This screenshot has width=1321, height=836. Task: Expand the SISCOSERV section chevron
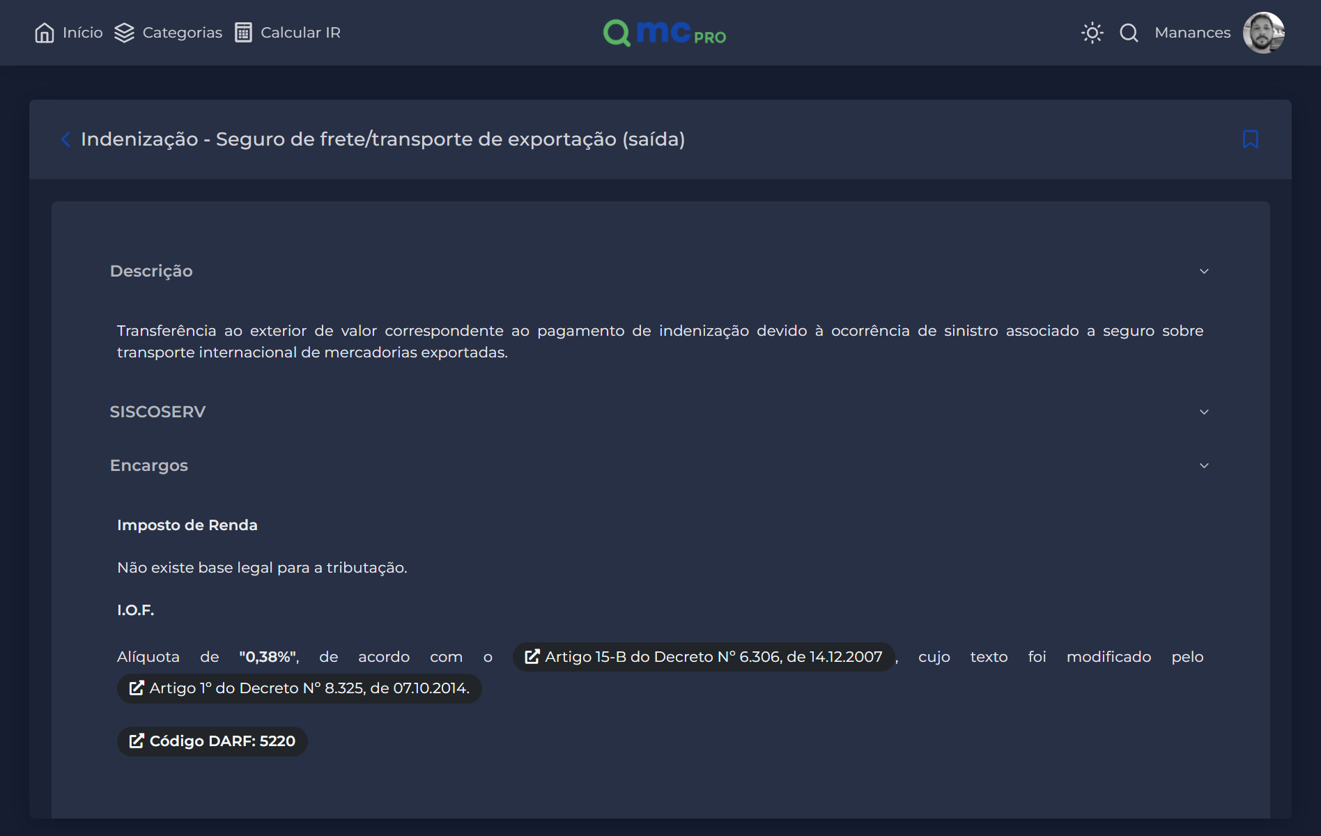click(1204, 412)
